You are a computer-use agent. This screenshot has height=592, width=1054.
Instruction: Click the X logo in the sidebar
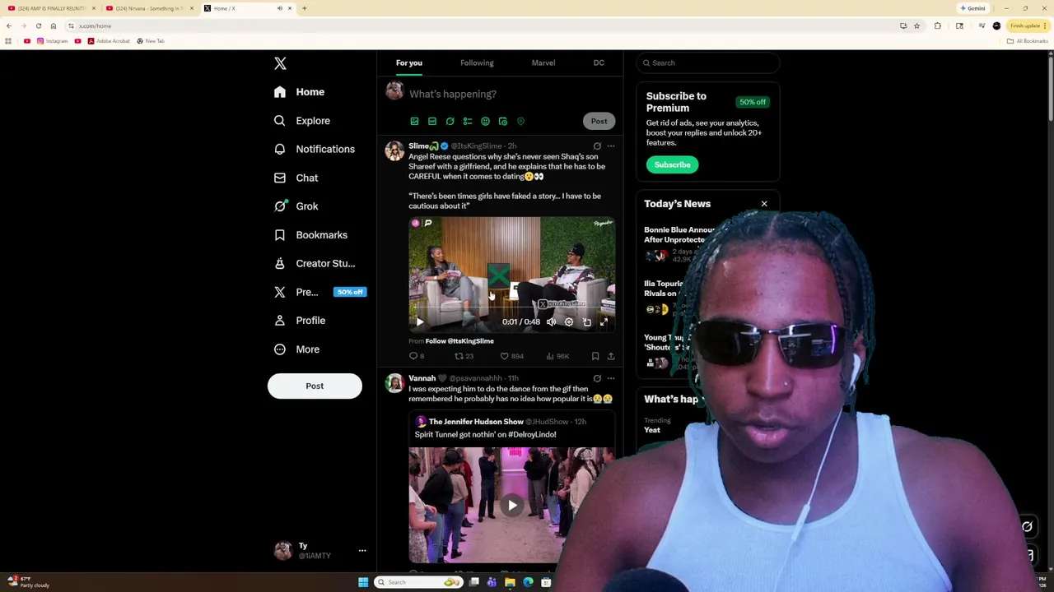[280, 63]
